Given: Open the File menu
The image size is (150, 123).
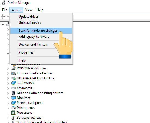Looking at the screenshot, I should (5, 10).
